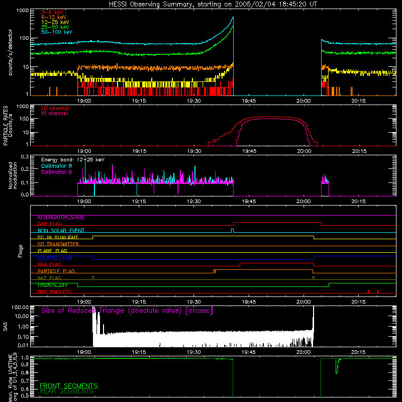Click the Normalized modulation axis label

(13, 175)
